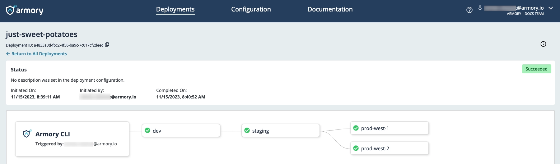Click the staging success checkmark icon
This screenshot has width=560, height=164.
pos(247,130)
